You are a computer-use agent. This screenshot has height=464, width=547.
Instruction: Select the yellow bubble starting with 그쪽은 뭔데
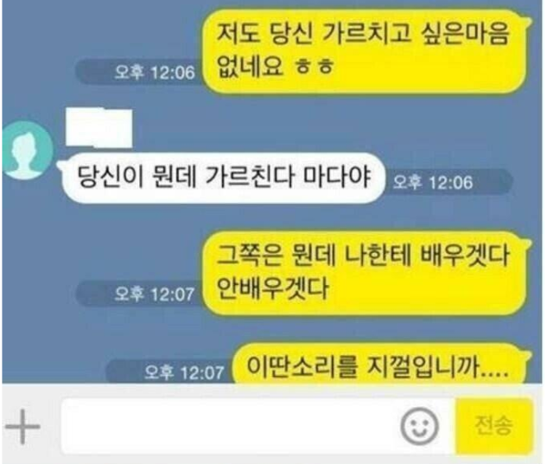365,273
